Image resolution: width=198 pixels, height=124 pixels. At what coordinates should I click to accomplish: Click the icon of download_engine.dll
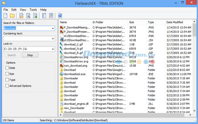click(x=62, y=104)
